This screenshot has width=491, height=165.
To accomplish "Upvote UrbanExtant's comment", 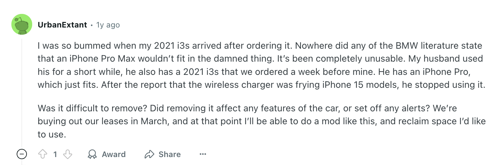I will [x=43, y=154].
